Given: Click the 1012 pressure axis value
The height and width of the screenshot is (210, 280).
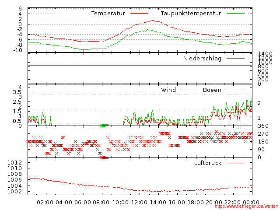Looking at the screenshot, I should (14, 163).
